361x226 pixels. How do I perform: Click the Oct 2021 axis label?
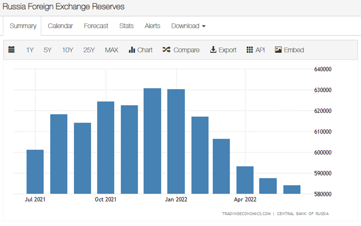point(106,199)
